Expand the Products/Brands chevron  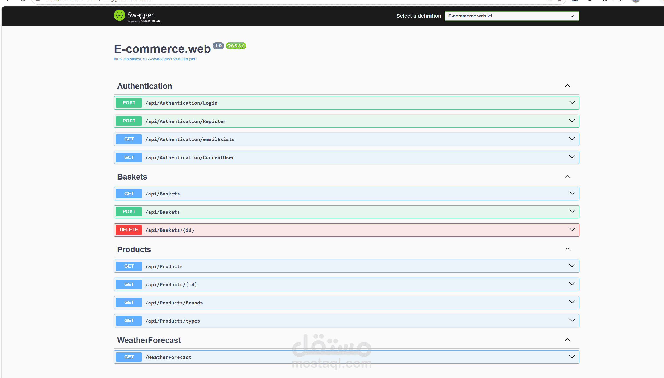572,302
